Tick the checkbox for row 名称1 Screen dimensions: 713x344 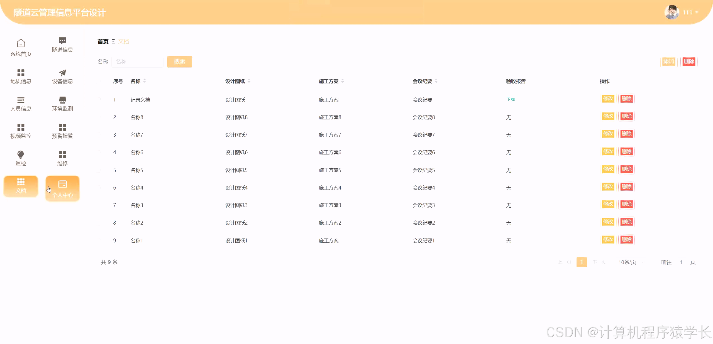(x=99, y=240)
